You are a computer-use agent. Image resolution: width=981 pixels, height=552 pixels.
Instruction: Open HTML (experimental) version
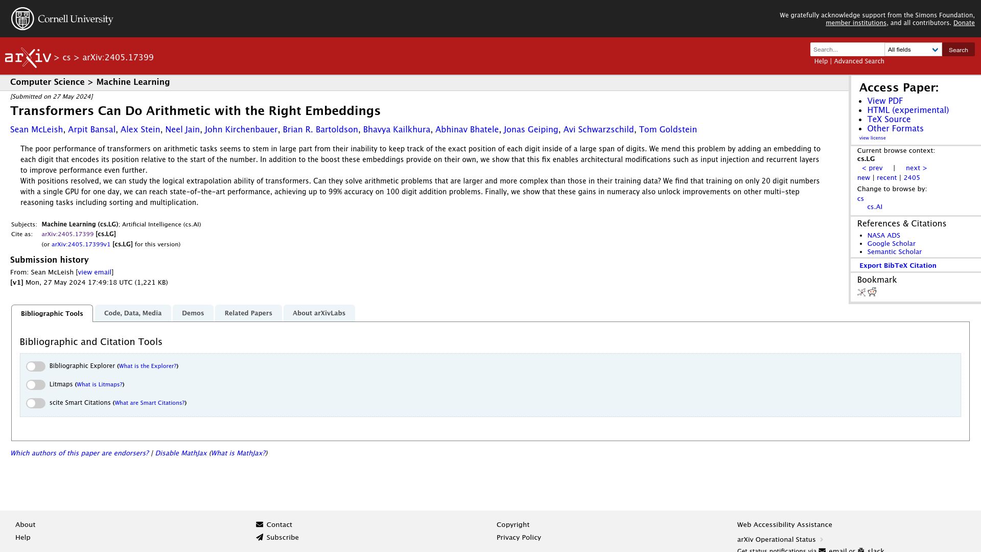pyautogui.click(x=908, y=110)
